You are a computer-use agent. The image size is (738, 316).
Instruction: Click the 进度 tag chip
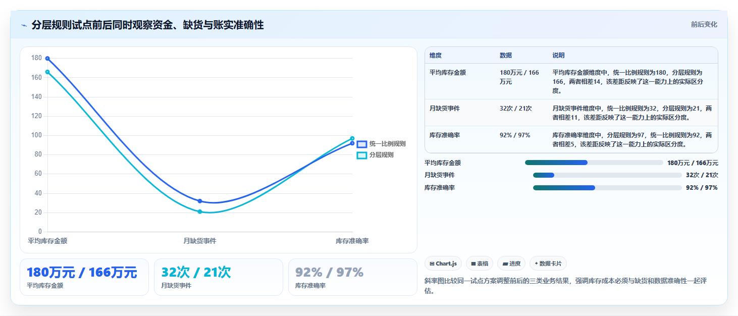click(511, 264)
